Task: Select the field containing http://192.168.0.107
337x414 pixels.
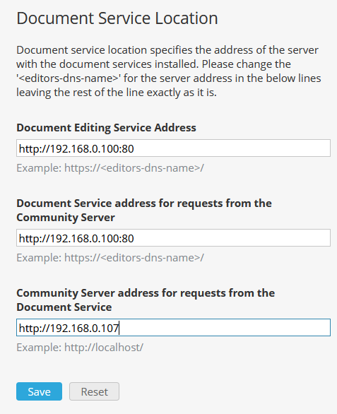Action: coord(173,328)
